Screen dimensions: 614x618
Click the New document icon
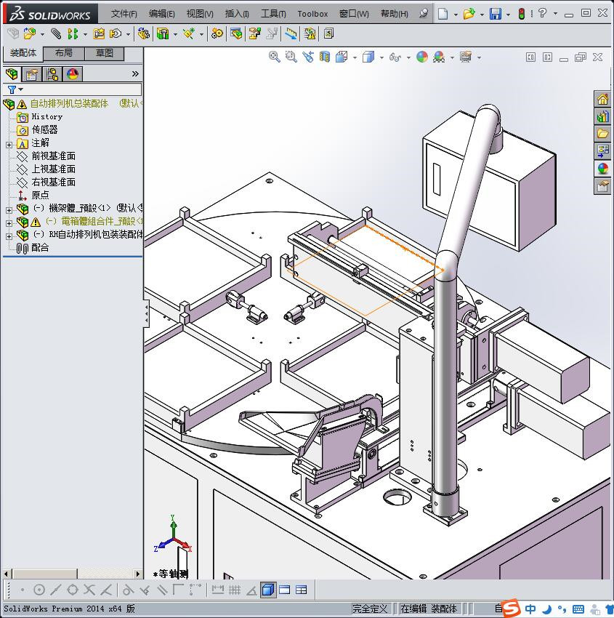click(x=443, y=14)
